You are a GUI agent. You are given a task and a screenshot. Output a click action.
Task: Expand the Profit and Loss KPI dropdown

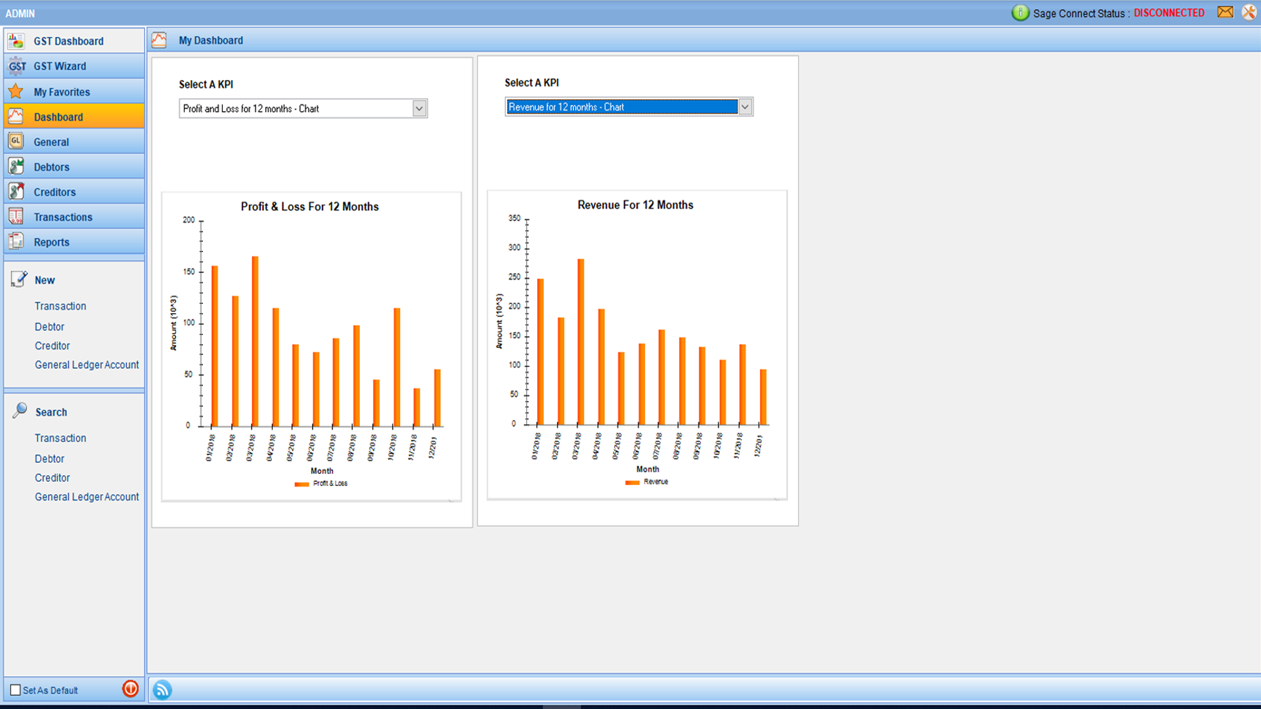[x=419, y=108]
